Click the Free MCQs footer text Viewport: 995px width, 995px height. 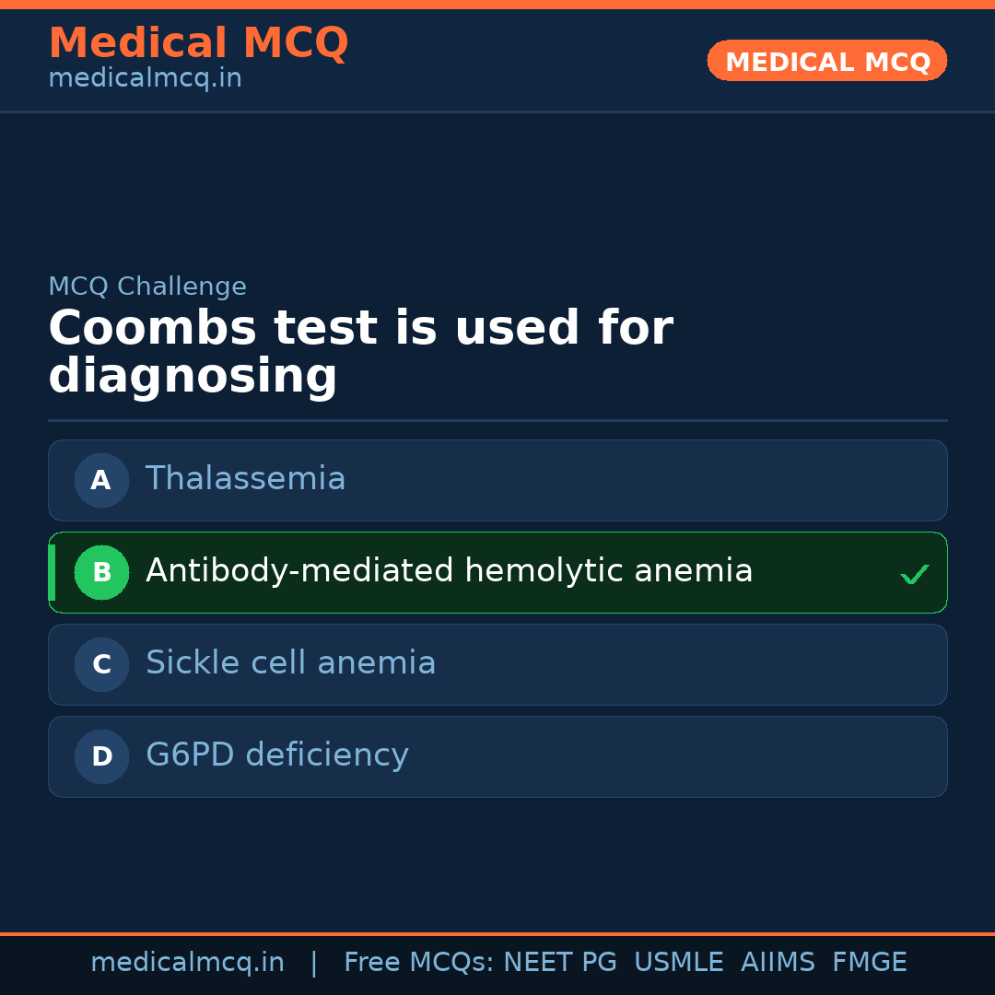(419, 963)
